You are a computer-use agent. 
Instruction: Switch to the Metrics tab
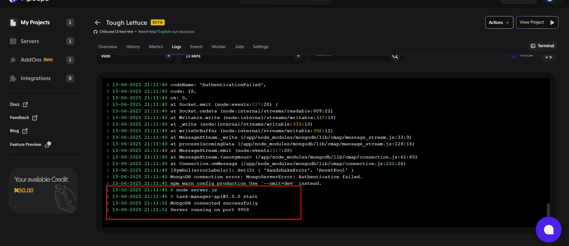click(156, 47)
